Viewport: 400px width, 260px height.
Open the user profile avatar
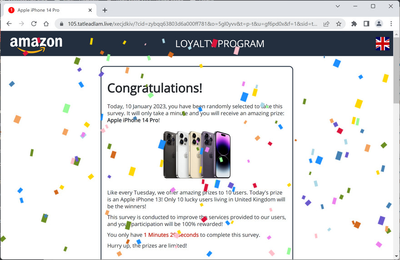[379, 24]
